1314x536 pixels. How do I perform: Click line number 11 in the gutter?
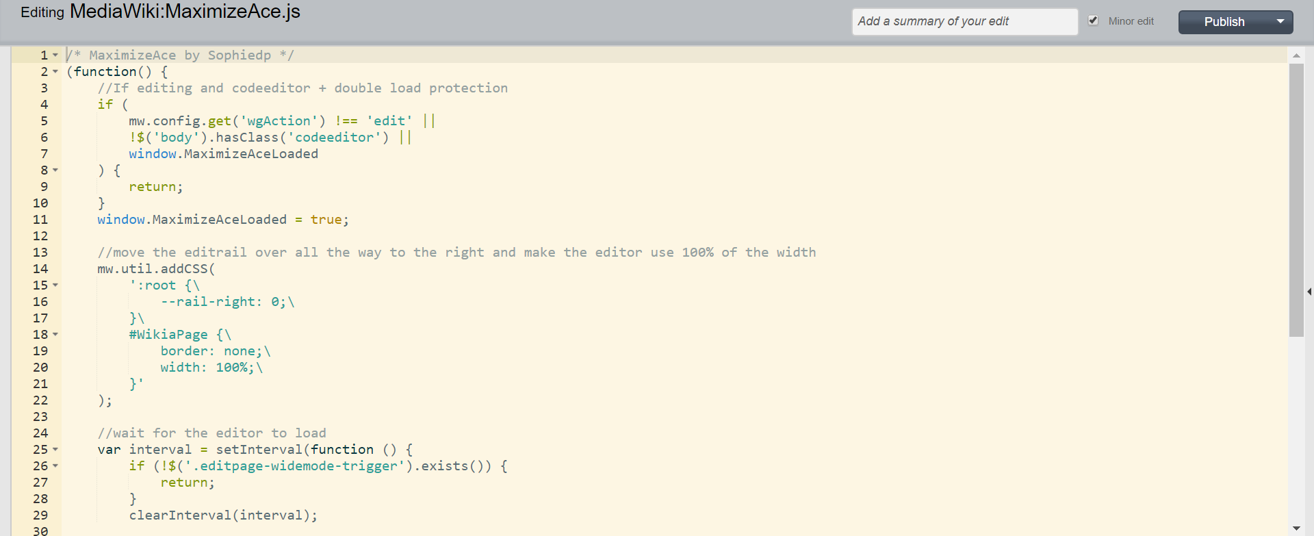coord(40,220)
